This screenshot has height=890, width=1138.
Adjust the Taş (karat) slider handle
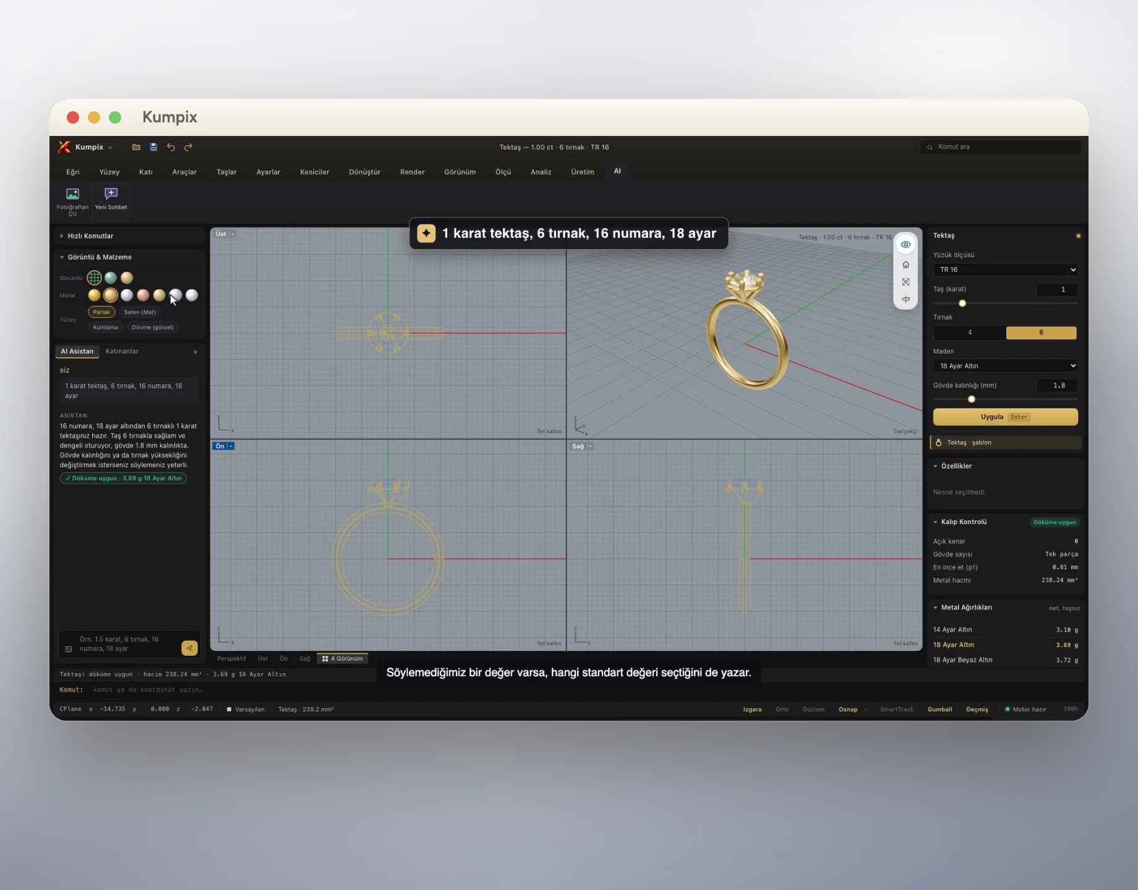(x=962, y=303)
